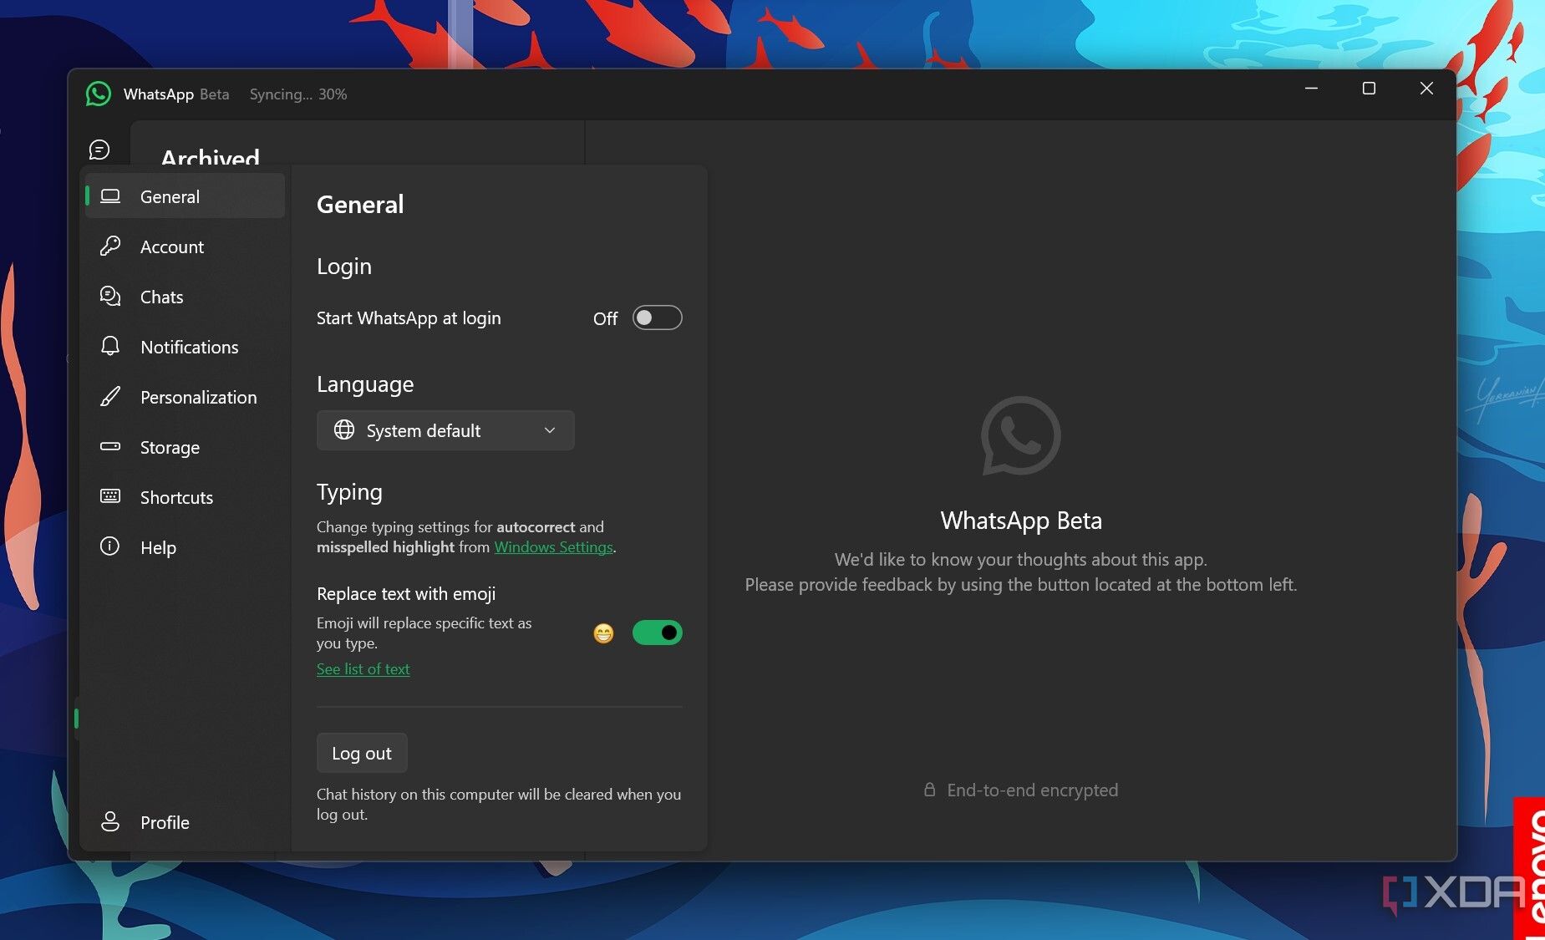1545x940 pixels.
Task: Click the WhatsApp logo in title bar
Action: [99, 94]
